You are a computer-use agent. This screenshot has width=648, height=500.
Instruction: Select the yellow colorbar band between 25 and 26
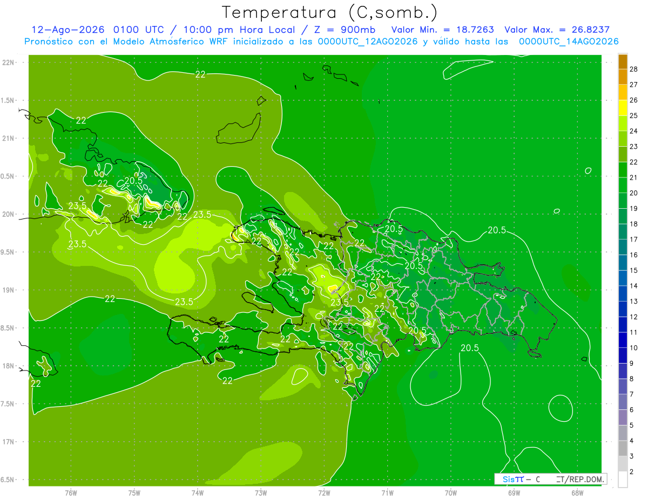(x=623, y=108)
